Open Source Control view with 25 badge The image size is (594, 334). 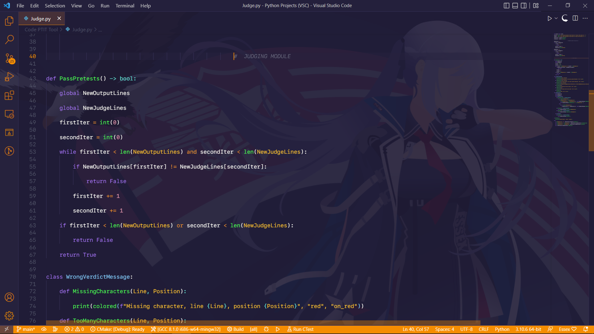pos(9,58)
